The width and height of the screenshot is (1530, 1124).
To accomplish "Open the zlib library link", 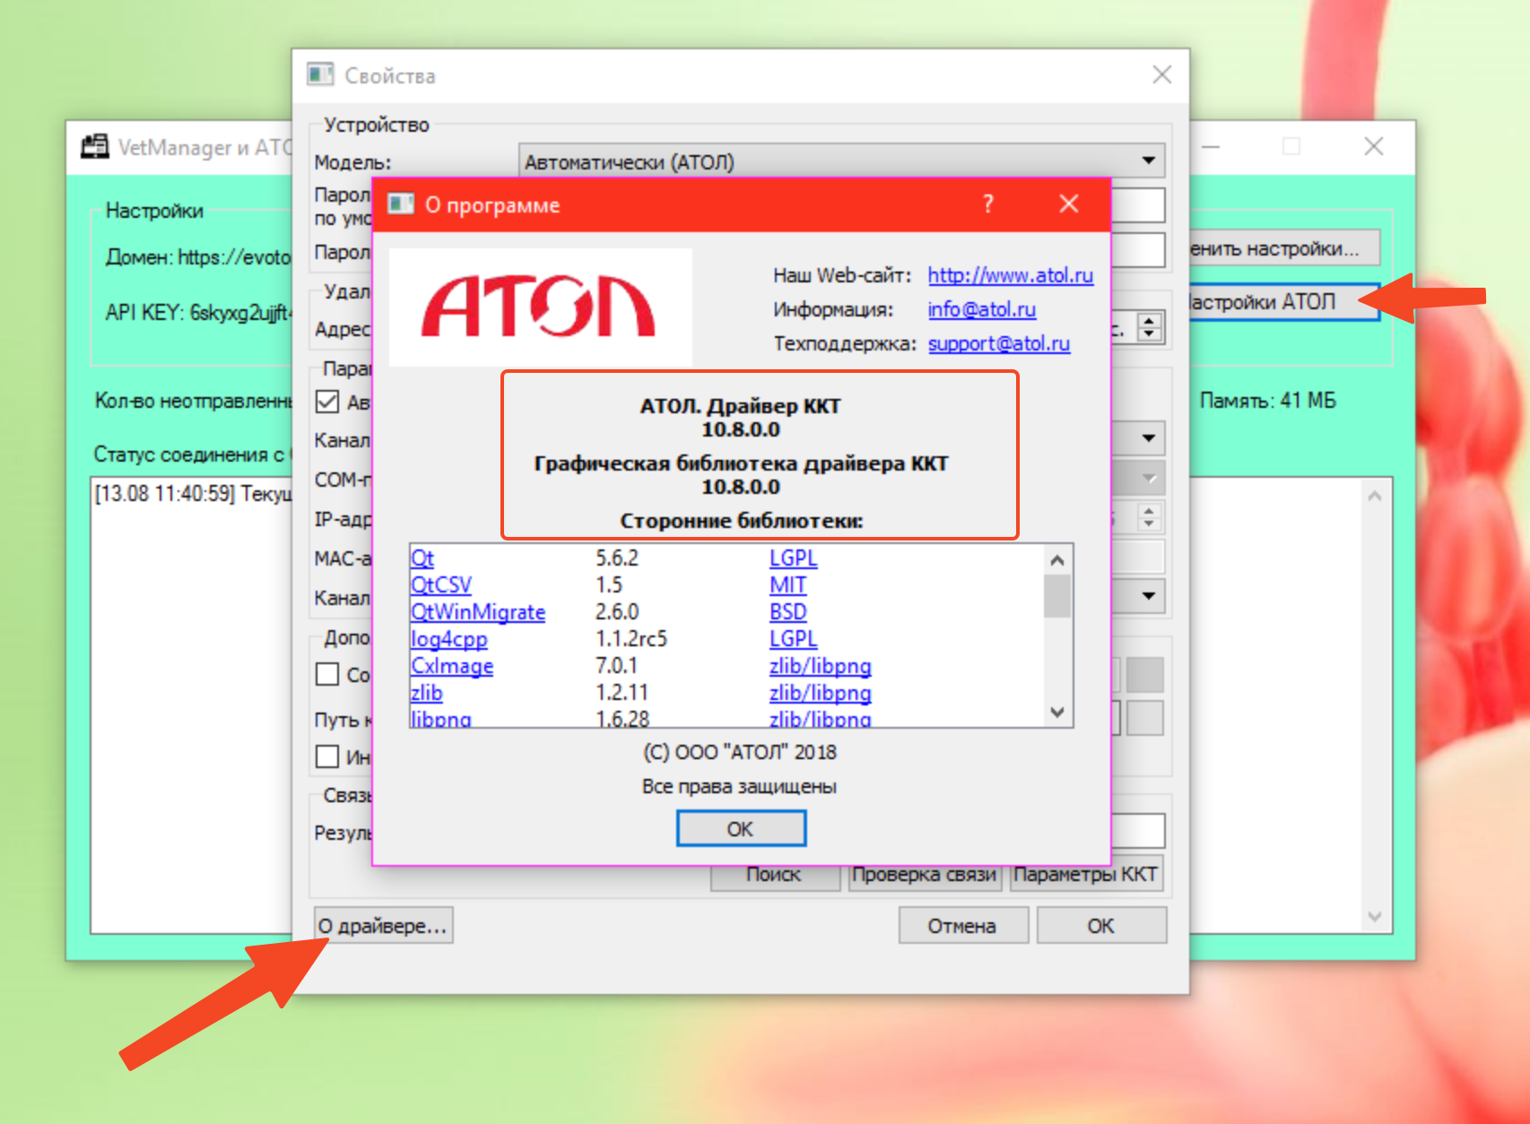I will 427,693.
